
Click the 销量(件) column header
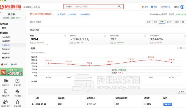click(61, 98)
